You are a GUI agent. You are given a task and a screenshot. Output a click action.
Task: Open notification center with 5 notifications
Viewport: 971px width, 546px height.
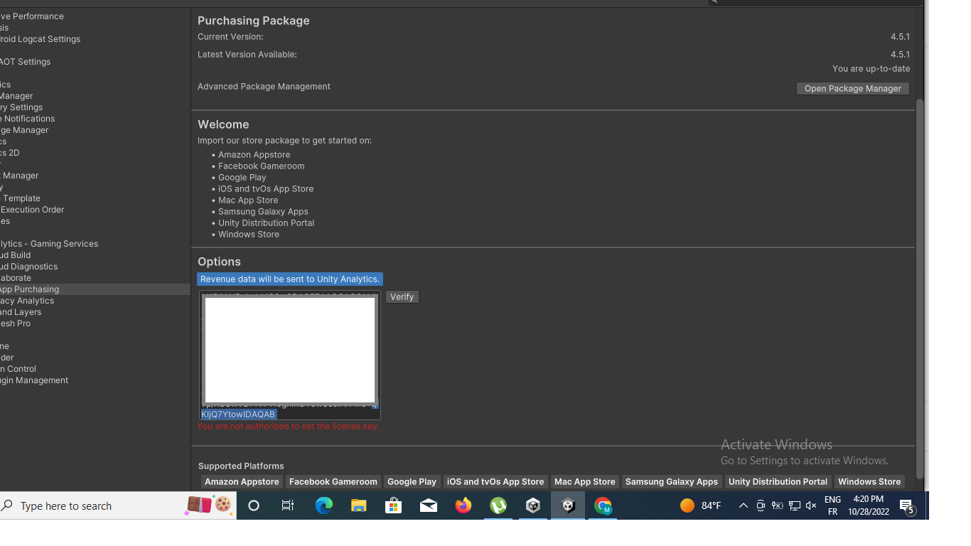coord(907,505)
